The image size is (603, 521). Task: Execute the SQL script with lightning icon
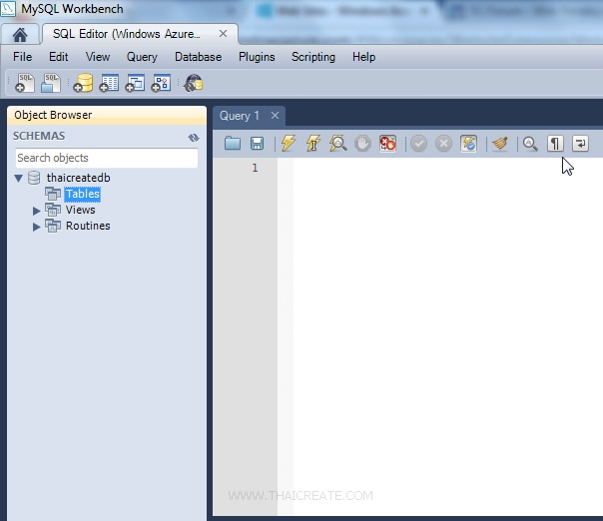coord(289,144)
